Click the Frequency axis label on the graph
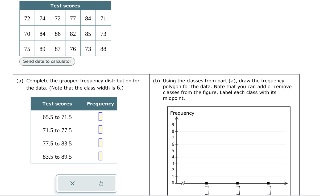Viewport: 320px width, 196px height. coord(182,113)
